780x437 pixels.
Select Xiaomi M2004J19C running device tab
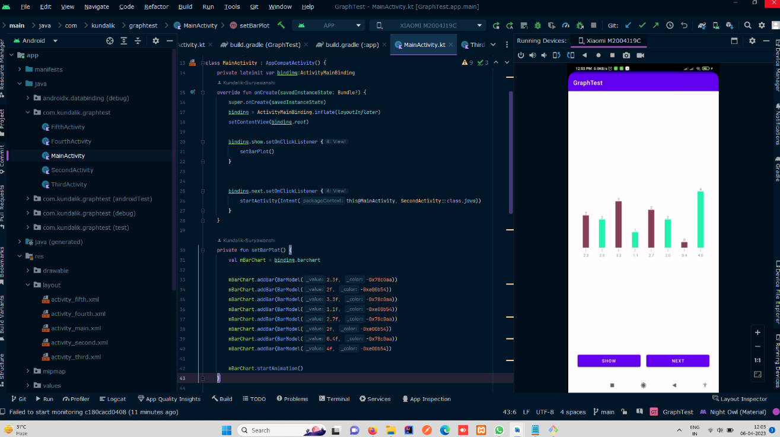pos(608,41)
